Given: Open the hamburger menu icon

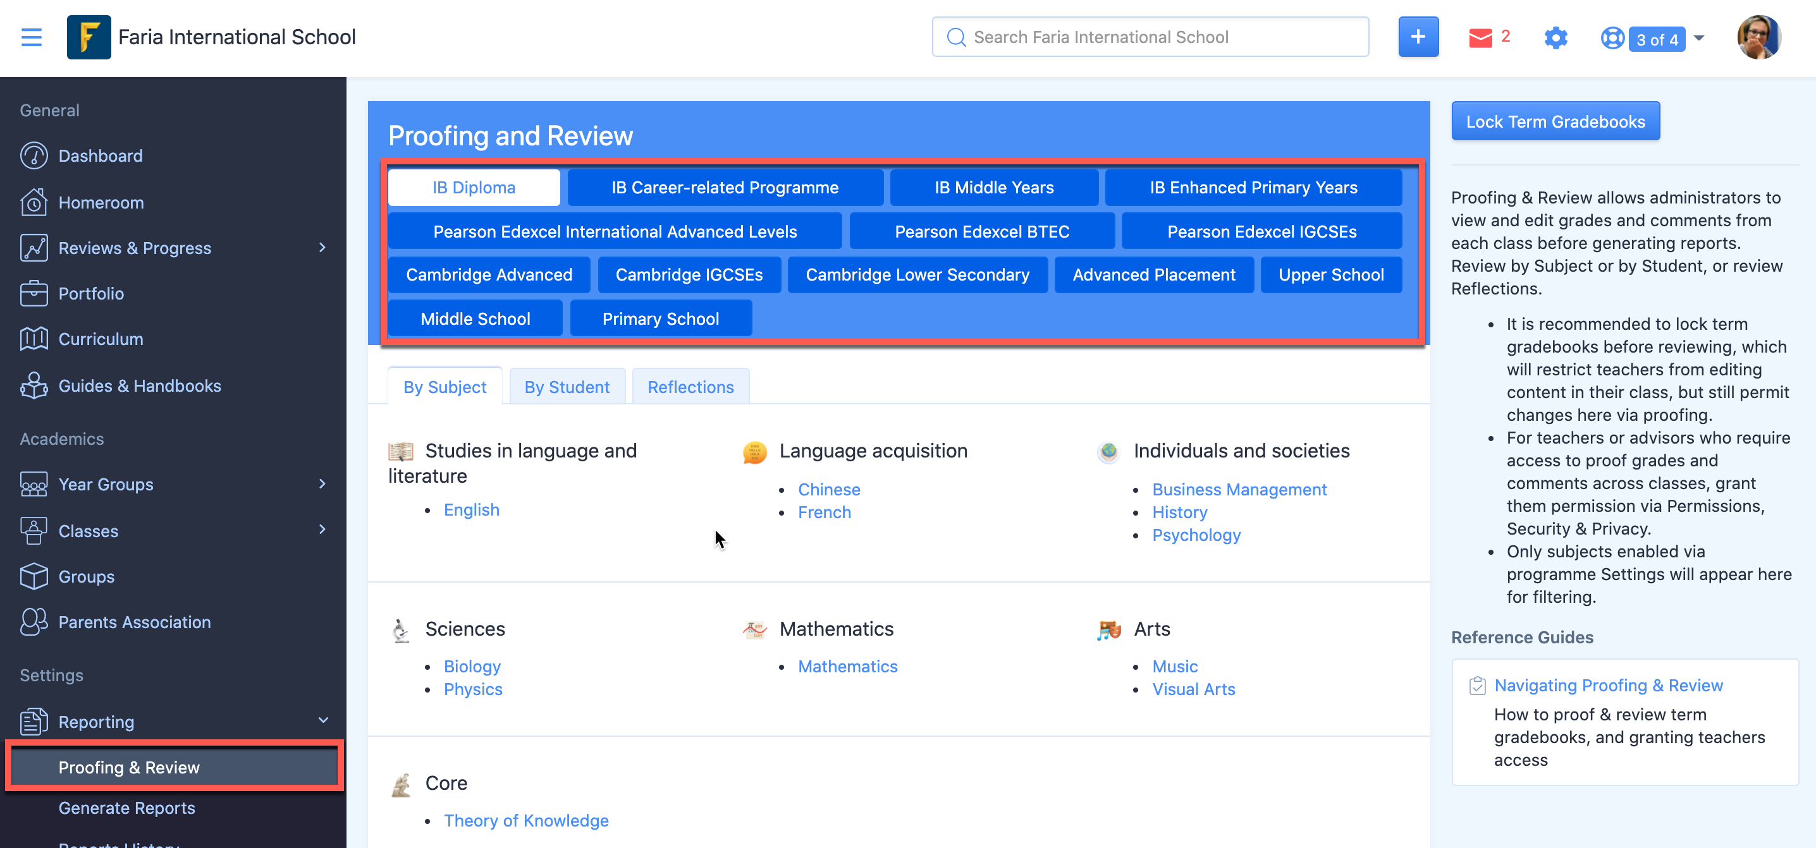Looking at the screenshot, I should click(x=31, y=37).
